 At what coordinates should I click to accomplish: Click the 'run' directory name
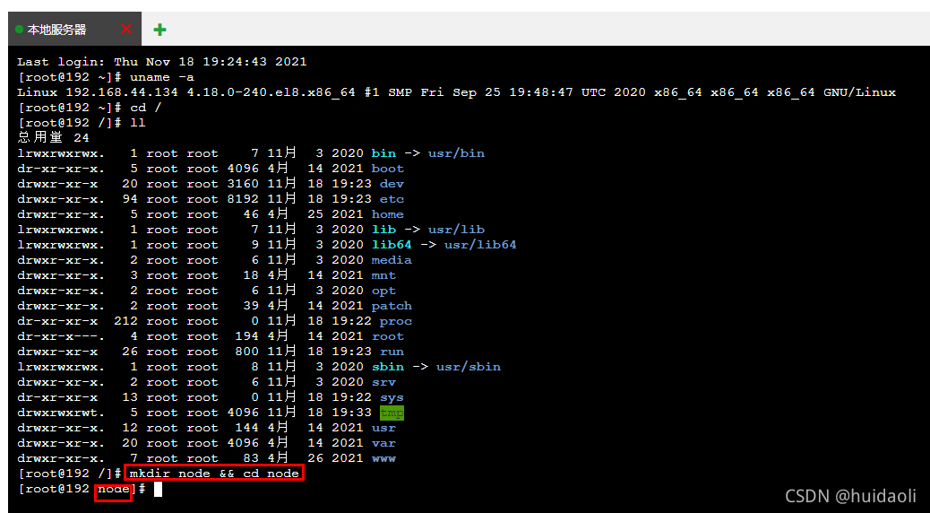click(x=392, y=352)
